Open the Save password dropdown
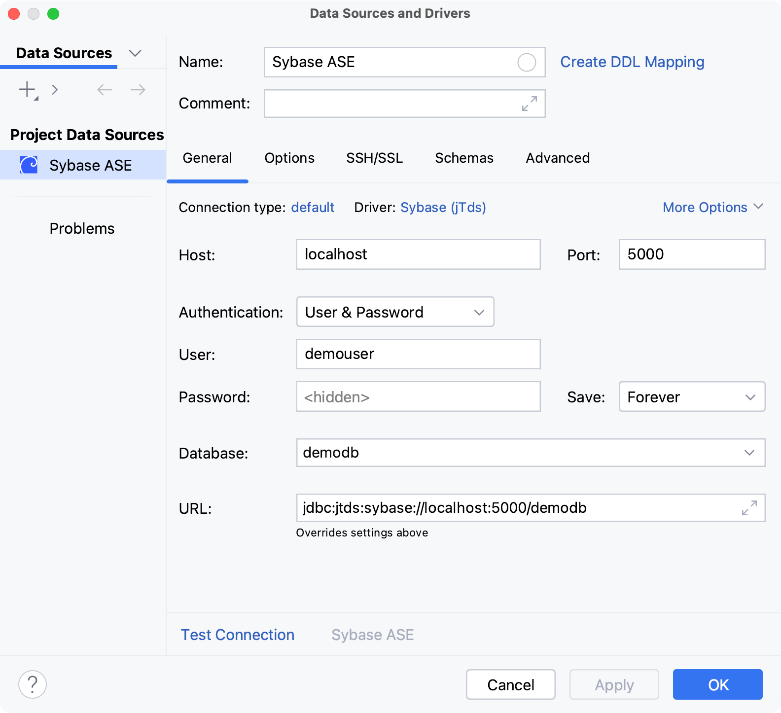The height and width of the screenshot is (713, 781). point(691,397)
